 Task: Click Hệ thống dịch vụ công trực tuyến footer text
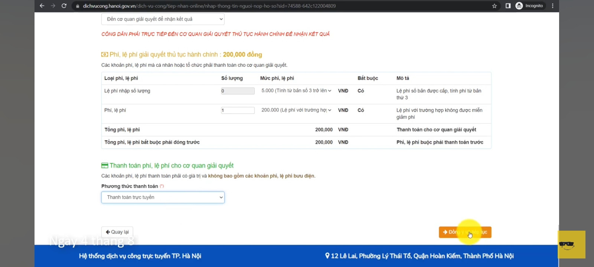click(x=140, y=256)
